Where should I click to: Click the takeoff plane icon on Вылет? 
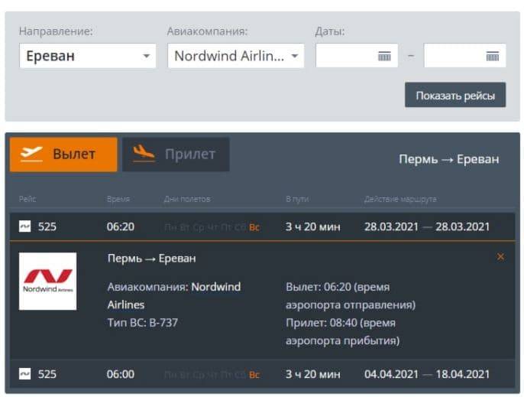pyautogui.click(x=32, y=154)
